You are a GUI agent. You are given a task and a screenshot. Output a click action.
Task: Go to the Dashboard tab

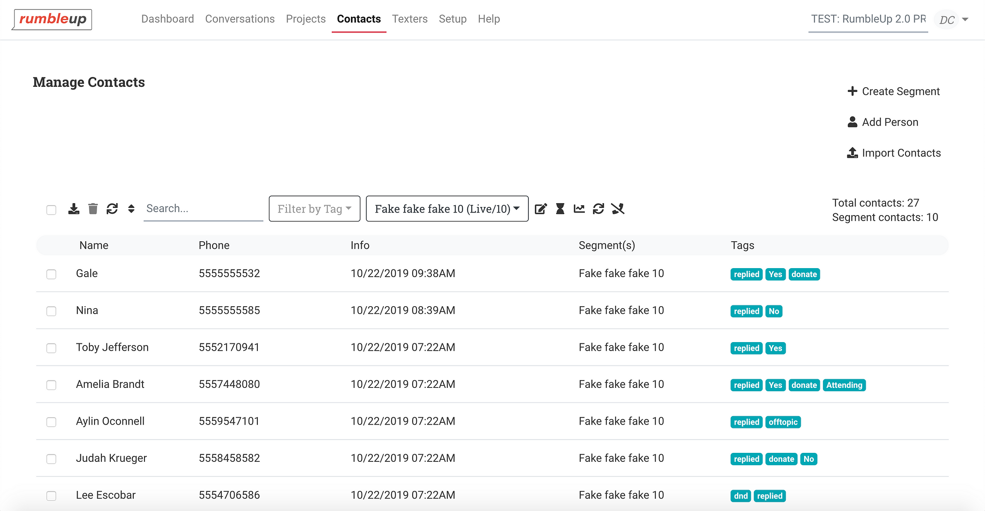point(168,19)
